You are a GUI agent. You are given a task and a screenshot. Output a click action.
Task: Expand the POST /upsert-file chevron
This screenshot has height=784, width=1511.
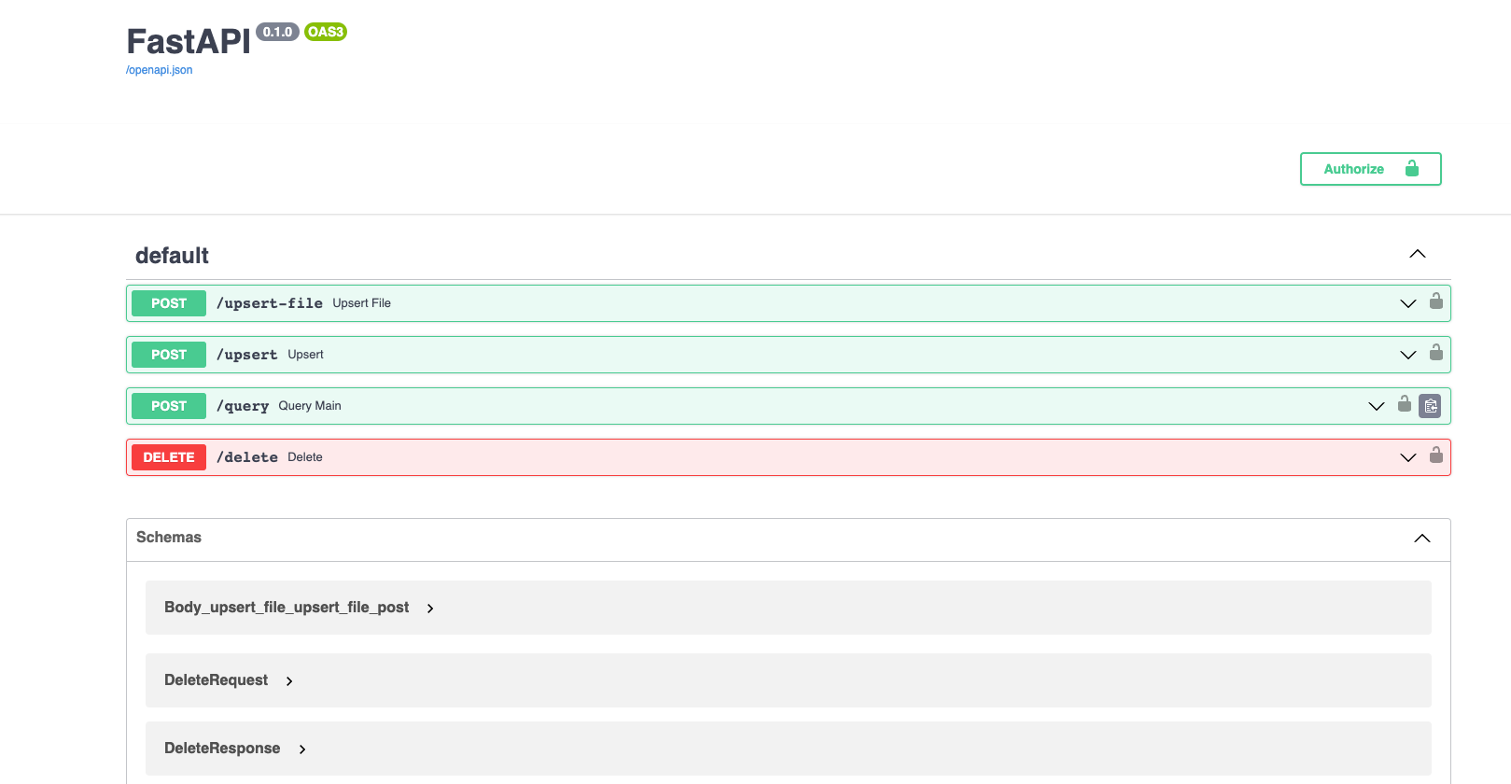(x=1408, y=303)
